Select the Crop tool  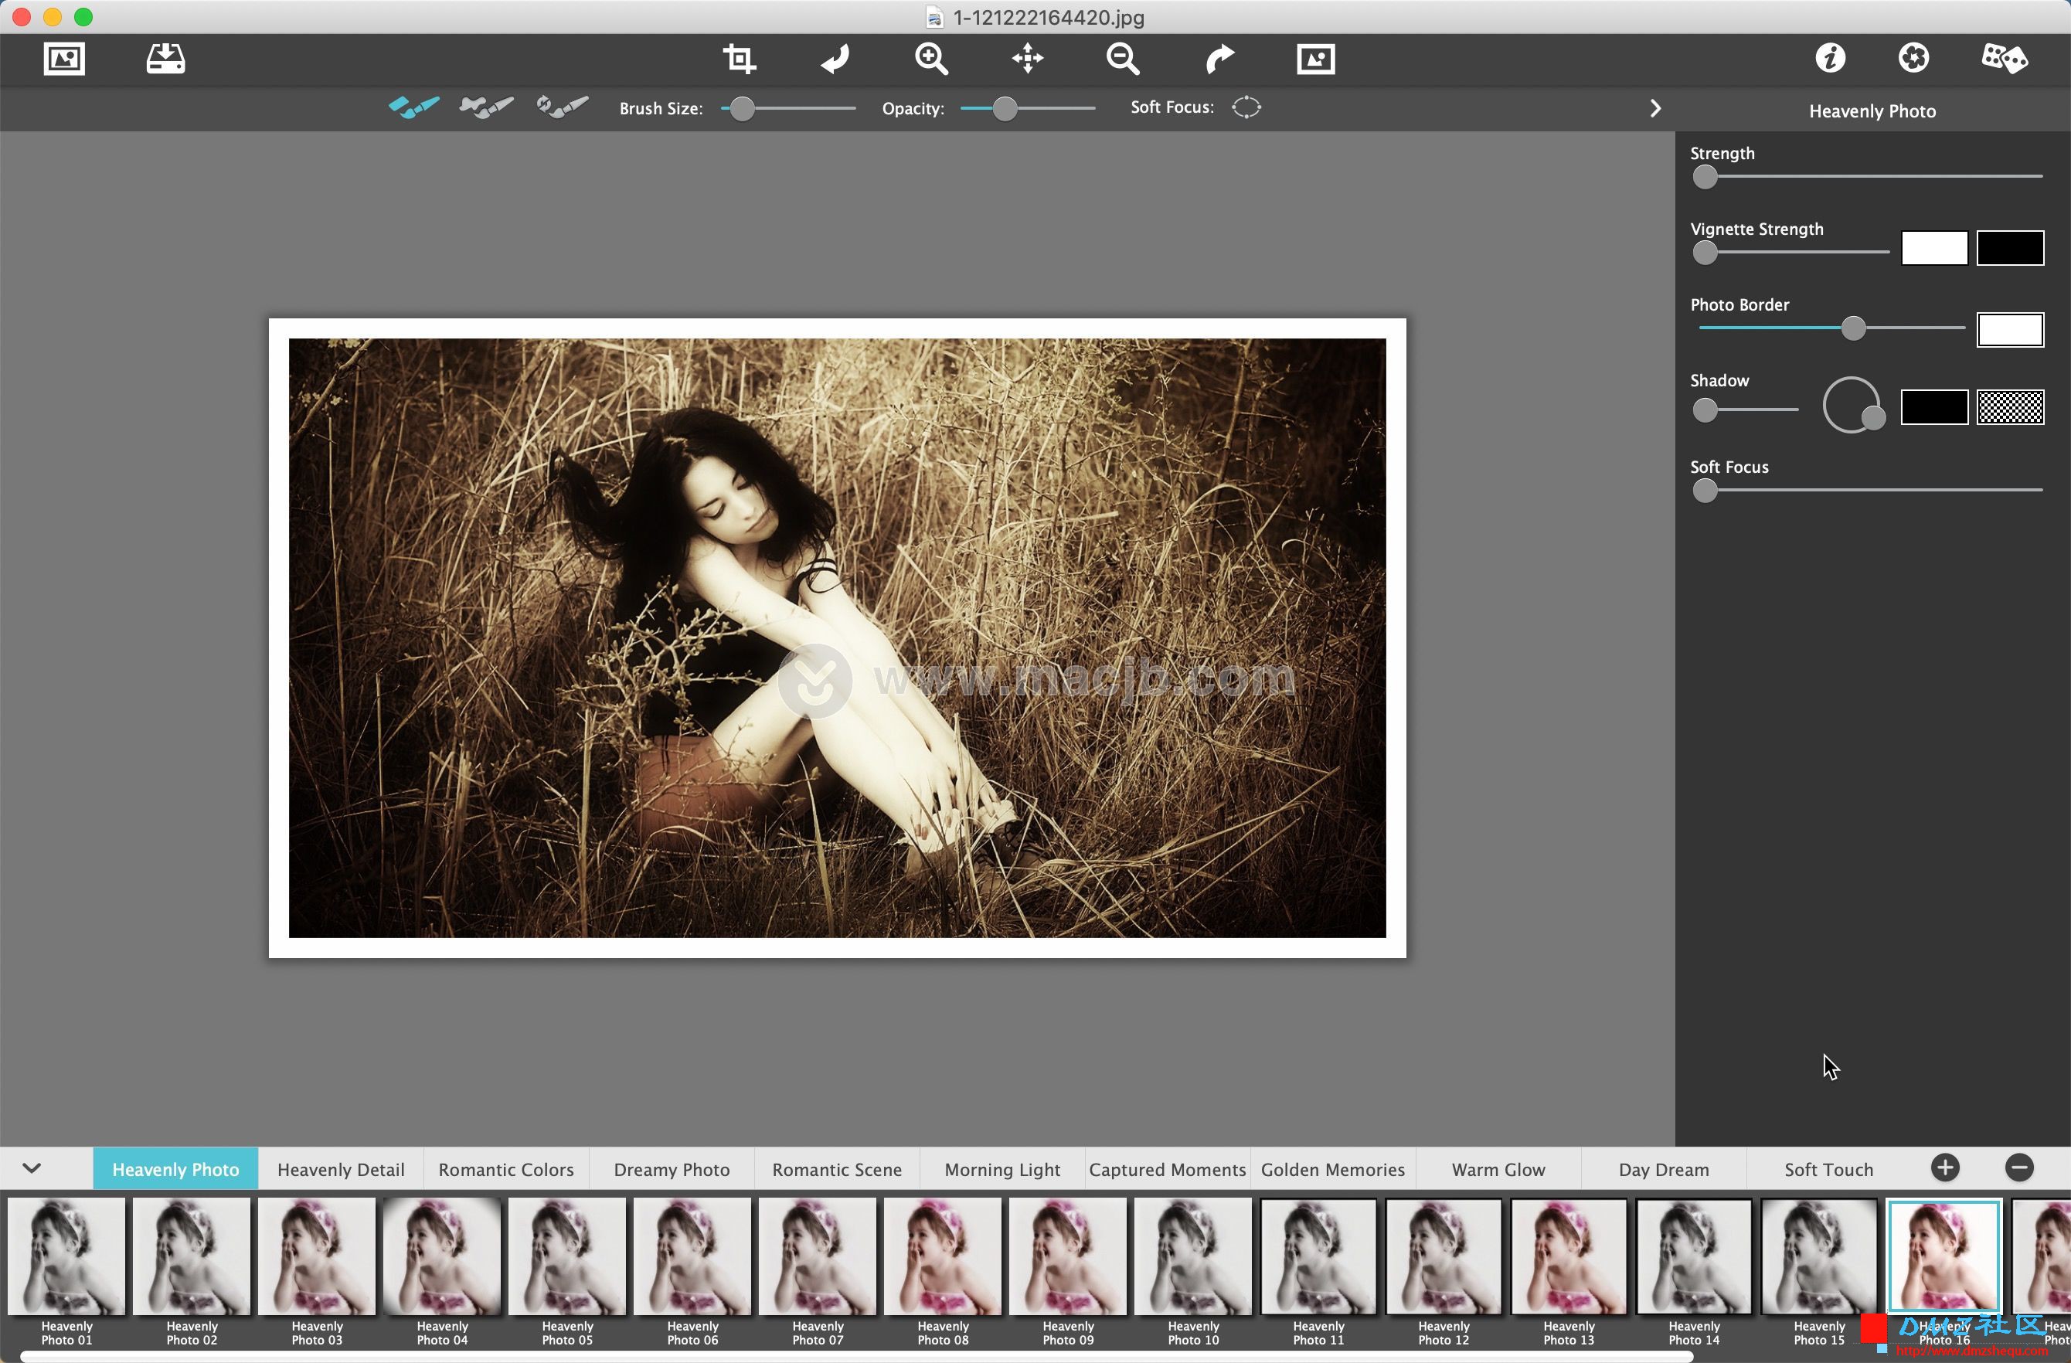point(739,59)
